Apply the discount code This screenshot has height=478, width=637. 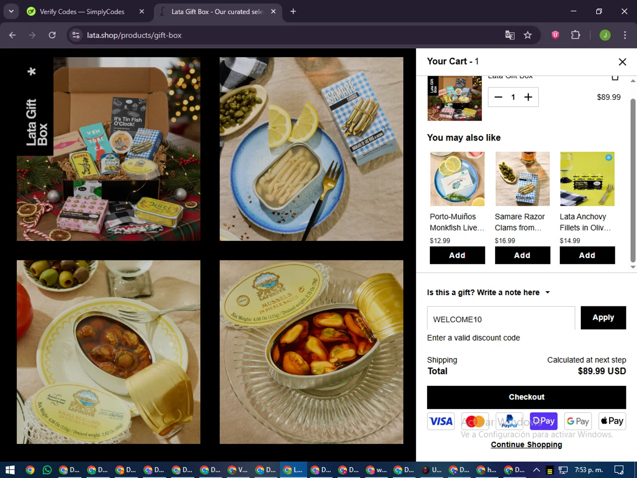point(603,318)
